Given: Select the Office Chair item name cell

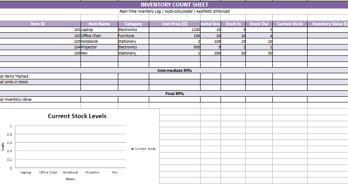Looking at the screenshot, I should [x=99, y=36].
